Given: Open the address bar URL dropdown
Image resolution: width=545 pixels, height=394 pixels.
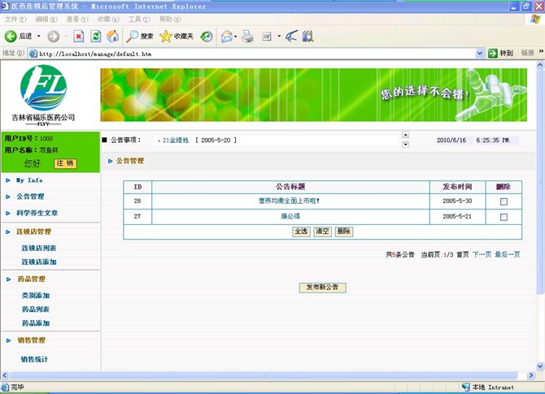Looking at the screenshot, I should point(479,54).
